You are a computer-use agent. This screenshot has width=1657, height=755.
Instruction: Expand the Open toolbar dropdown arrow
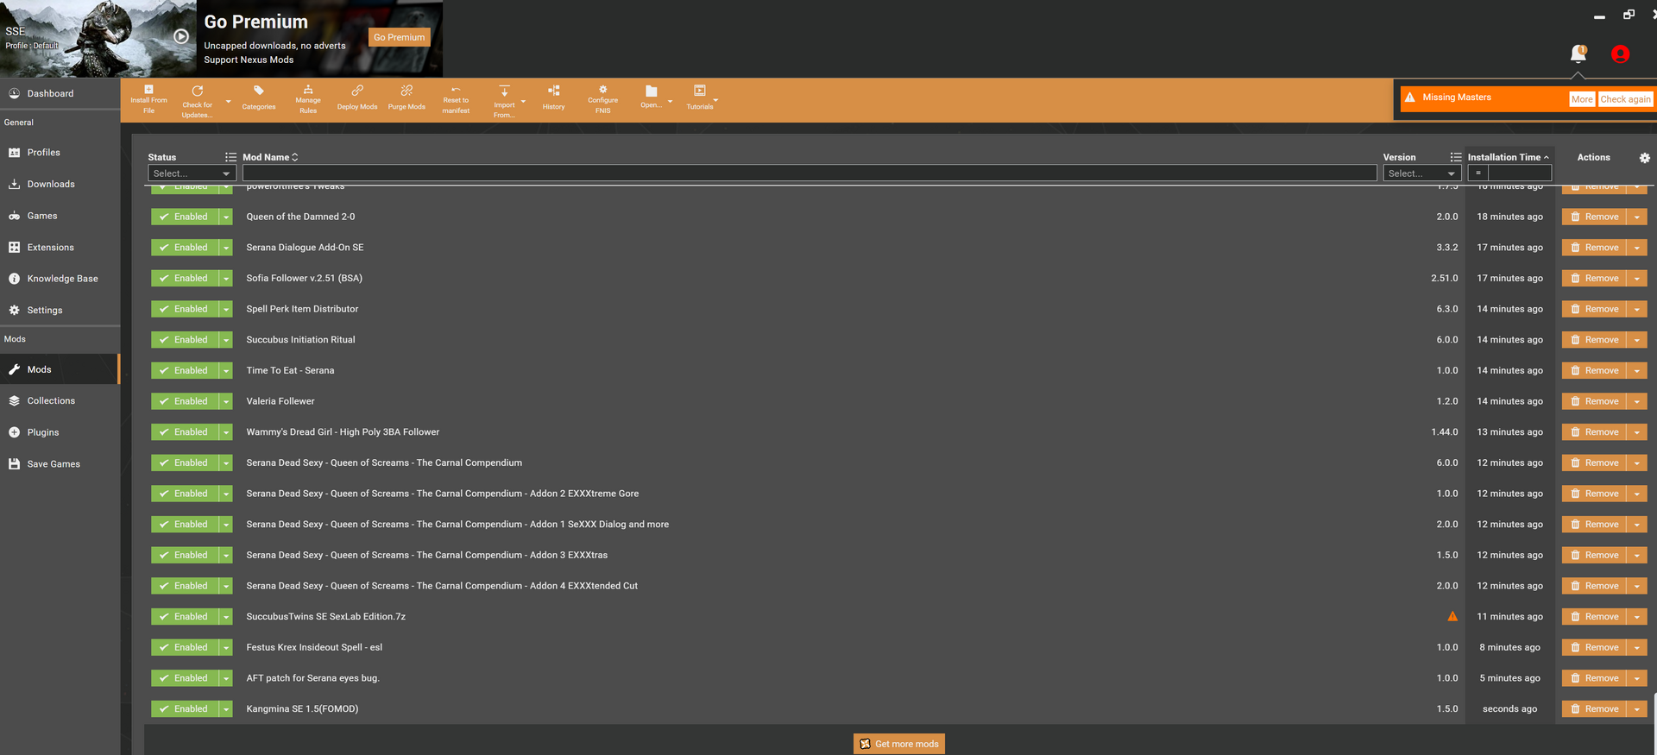[670, 102]
